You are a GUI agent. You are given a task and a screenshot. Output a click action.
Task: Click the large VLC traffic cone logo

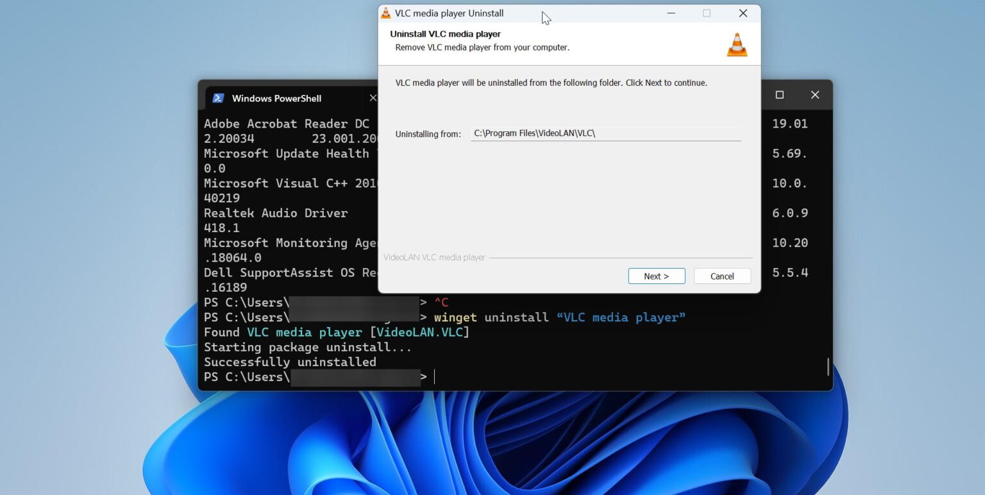point(737,44)
